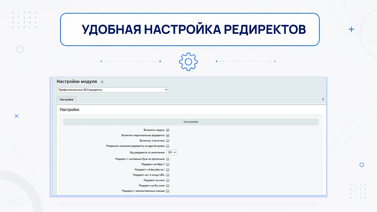The height and width of the screenshot is (212, 377).
Task: Enable Редирект на / в конце URL
Action: (168, 175)
